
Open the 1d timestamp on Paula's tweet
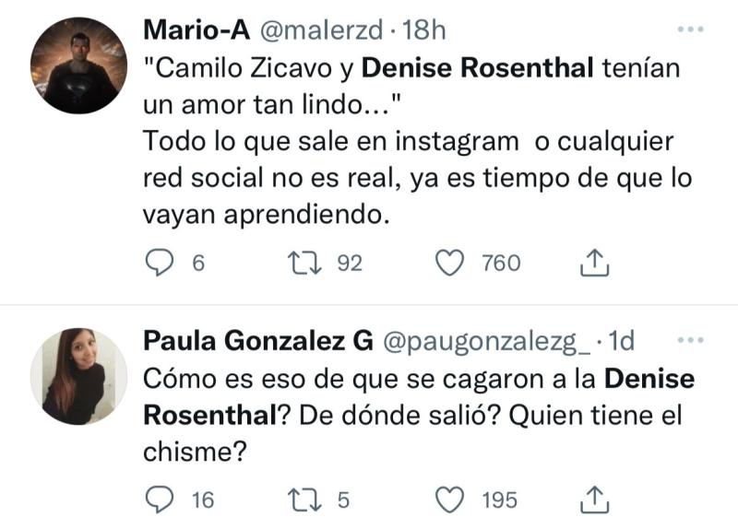pyautogui.click(x=623, y=341)
